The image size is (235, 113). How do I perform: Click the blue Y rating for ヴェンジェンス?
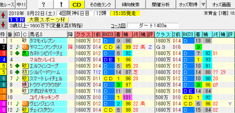coord(230,104)
